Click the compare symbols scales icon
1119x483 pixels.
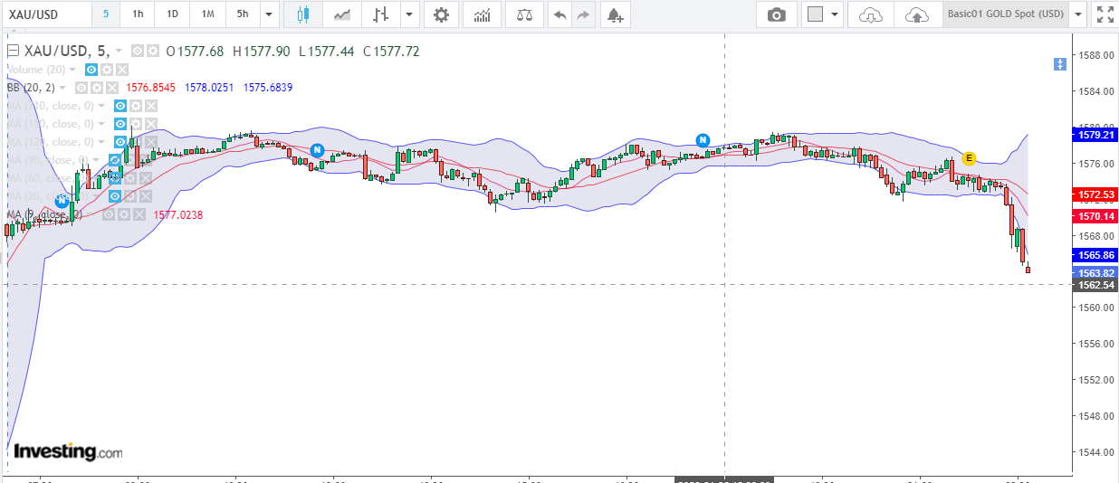coord(524,14)
